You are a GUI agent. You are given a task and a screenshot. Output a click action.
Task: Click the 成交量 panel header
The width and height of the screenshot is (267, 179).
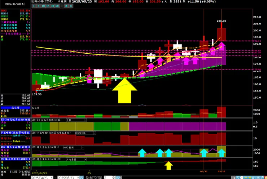(x=15, y=108)
